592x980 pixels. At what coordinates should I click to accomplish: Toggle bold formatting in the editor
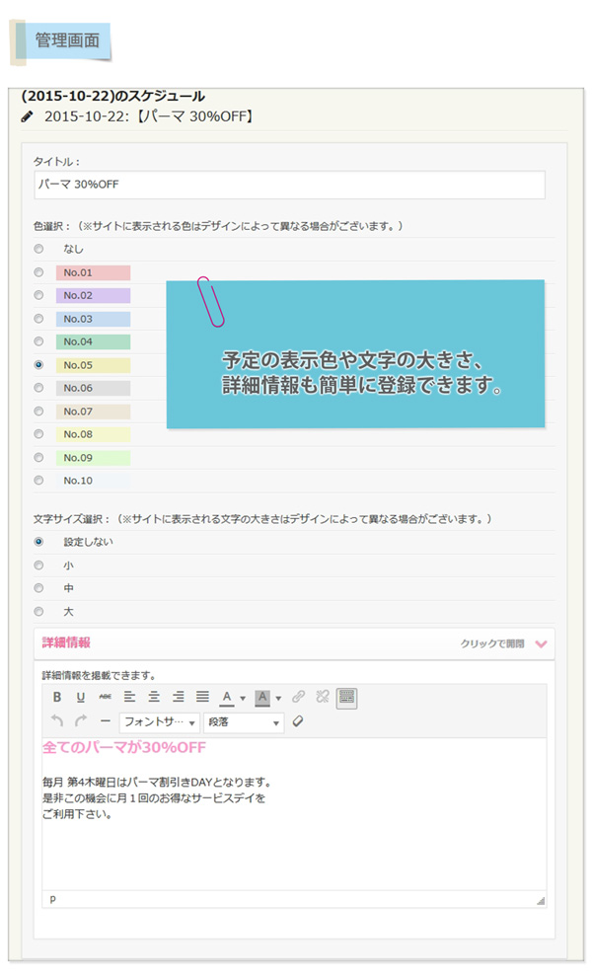56,697
